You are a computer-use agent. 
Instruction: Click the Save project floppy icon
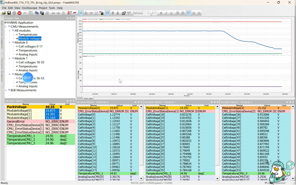9,13
